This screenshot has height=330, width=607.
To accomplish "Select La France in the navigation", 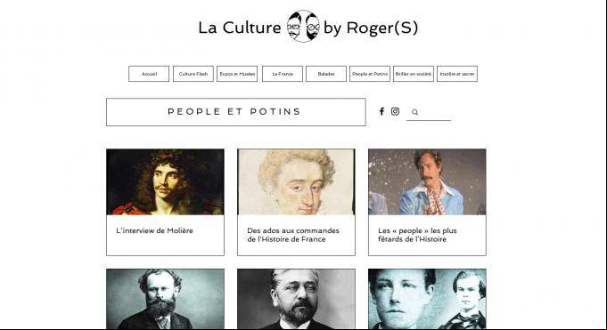I will [x=283, y=74].
